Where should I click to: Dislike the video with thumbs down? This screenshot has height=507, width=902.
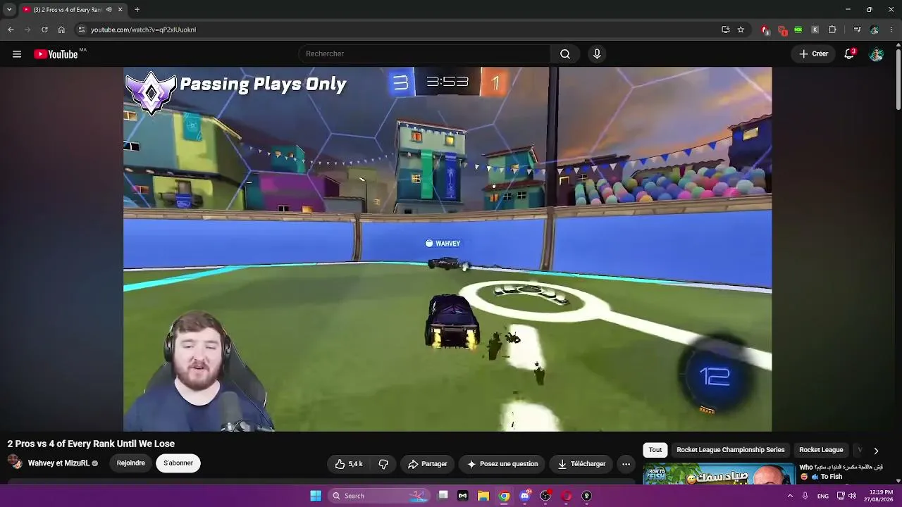pyautogui.click(x=383, y=464)
